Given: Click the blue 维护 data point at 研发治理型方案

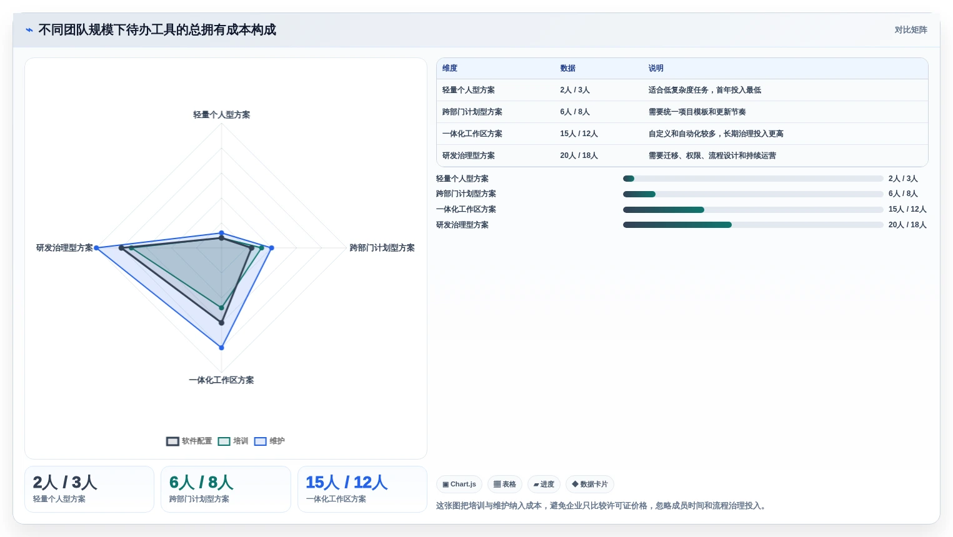Looking at the screenshot, I should pos(96,248).
